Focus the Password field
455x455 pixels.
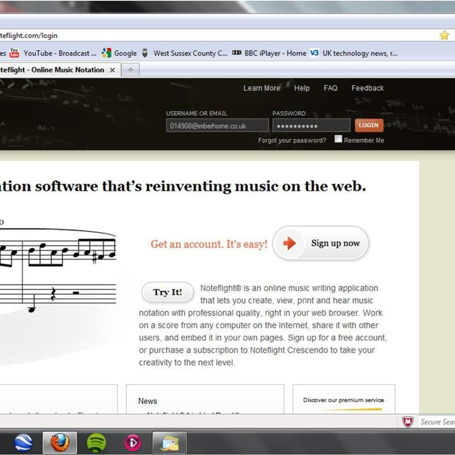[311, 126]
